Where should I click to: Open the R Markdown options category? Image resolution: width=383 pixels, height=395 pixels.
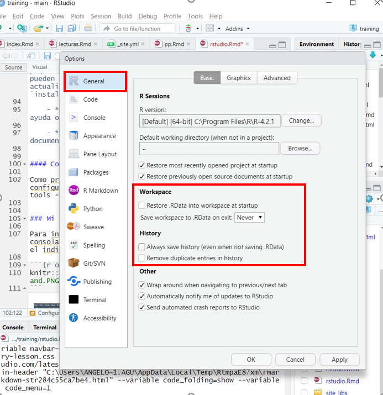click(96, 191)
